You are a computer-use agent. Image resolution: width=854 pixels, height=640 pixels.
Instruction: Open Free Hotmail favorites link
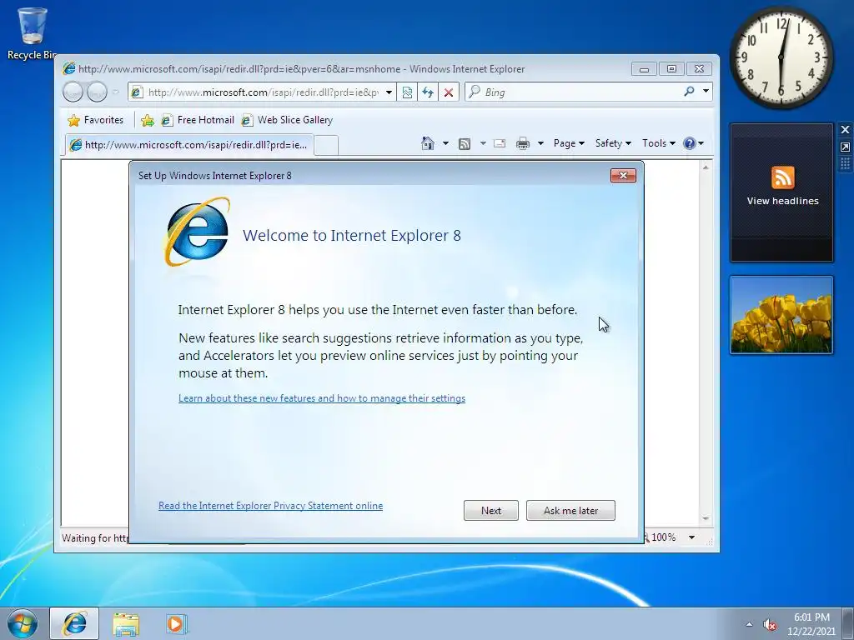[x=198, y=120]
